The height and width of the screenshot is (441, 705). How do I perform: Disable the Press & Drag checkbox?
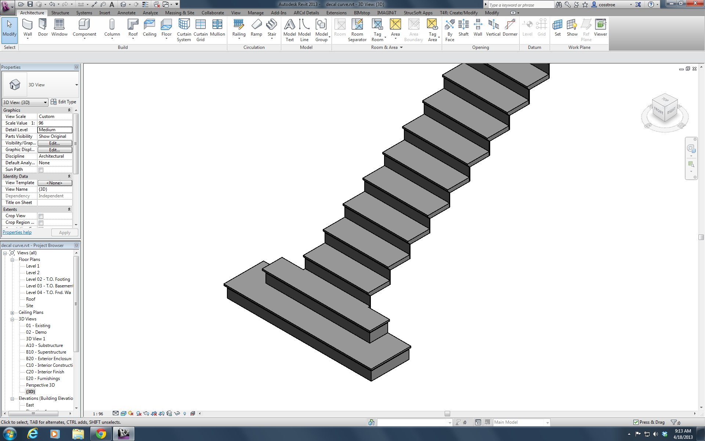636,422
